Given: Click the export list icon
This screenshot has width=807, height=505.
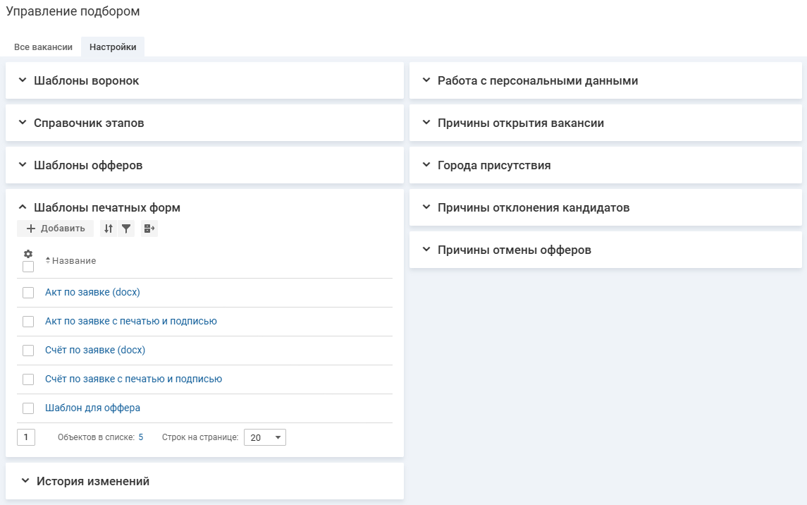Looking at the screenshot, I should click(x=149, y=229).
